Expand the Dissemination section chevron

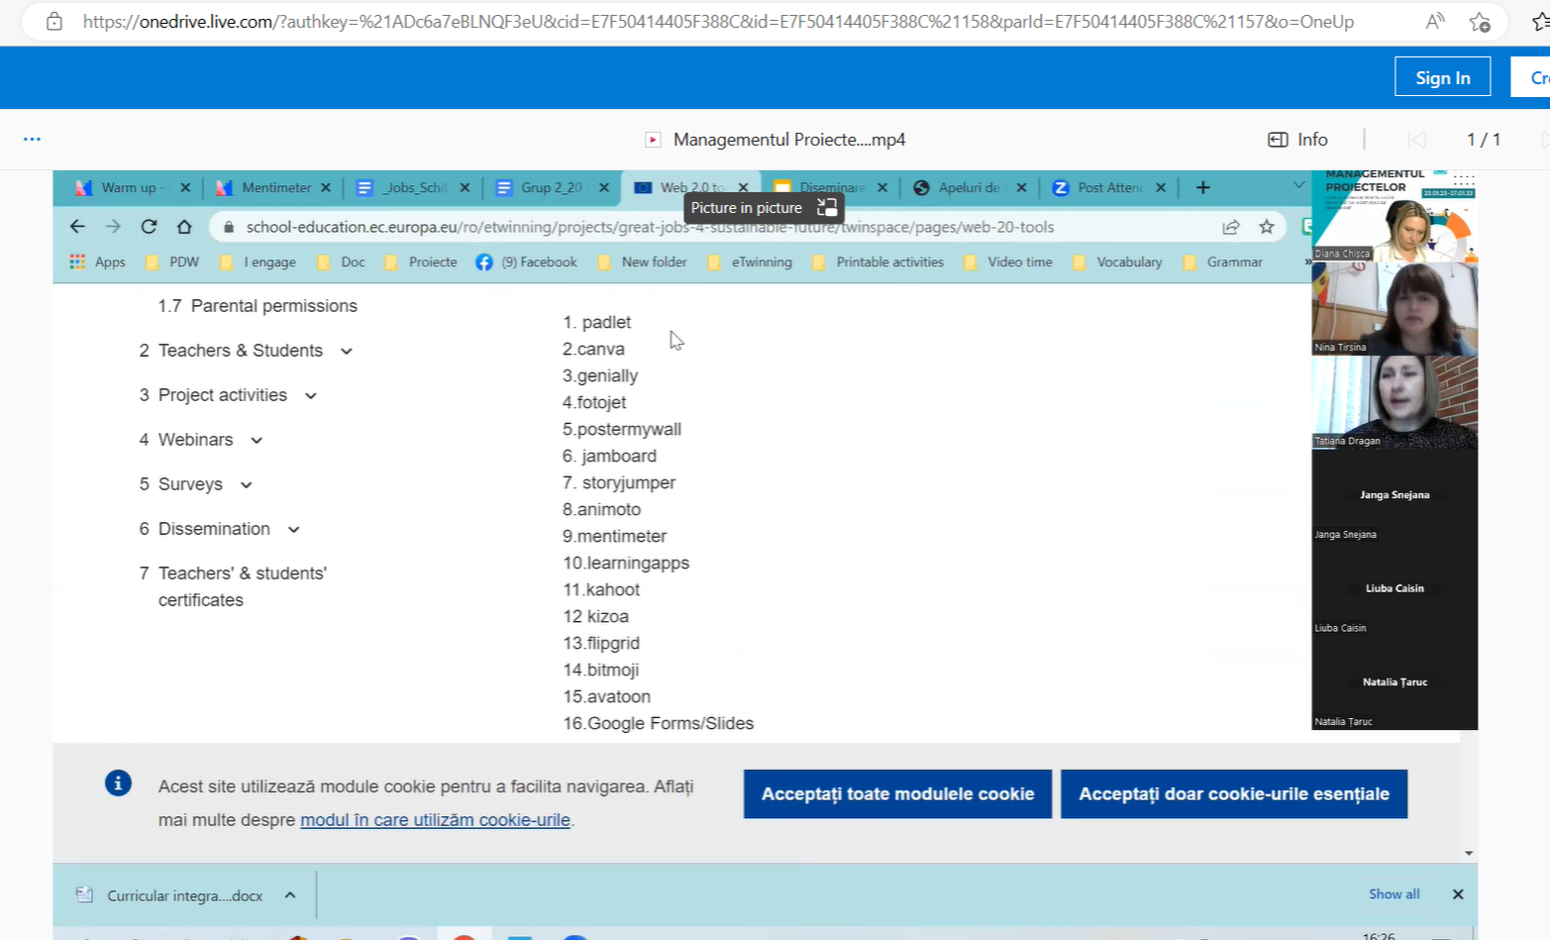294,530
